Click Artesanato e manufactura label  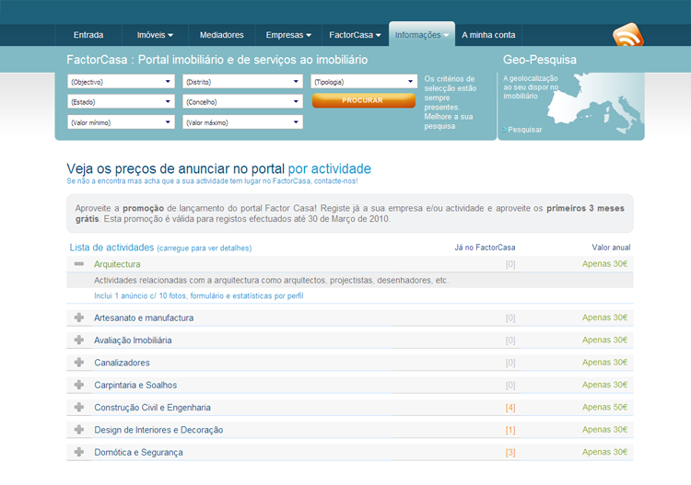(x=144, y=318)
